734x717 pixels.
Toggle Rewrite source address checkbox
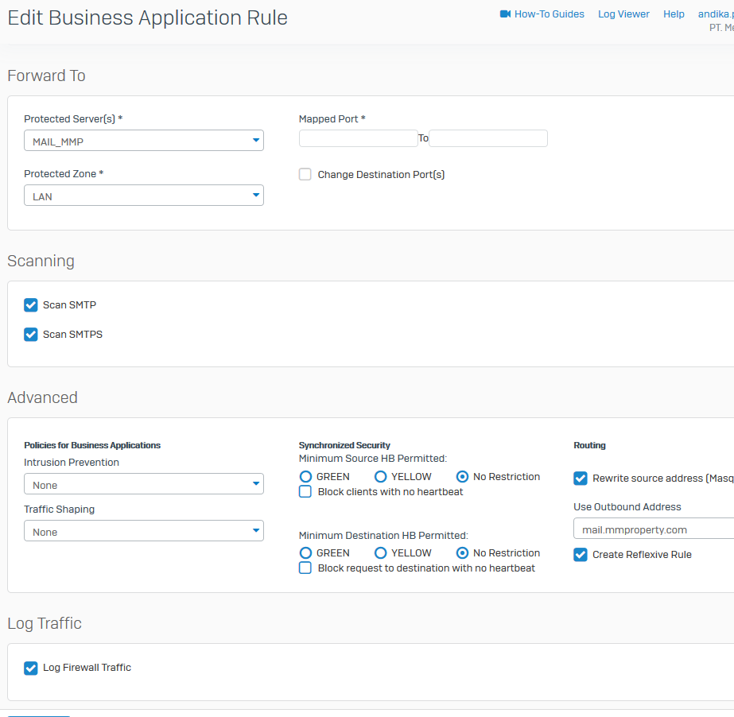click(x=581, y=479)
